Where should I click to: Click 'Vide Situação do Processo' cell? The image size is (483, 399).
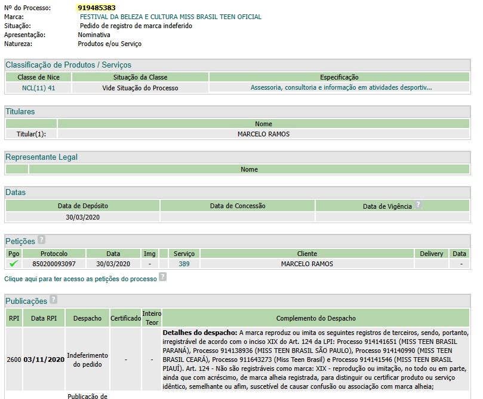pos(140,88)
